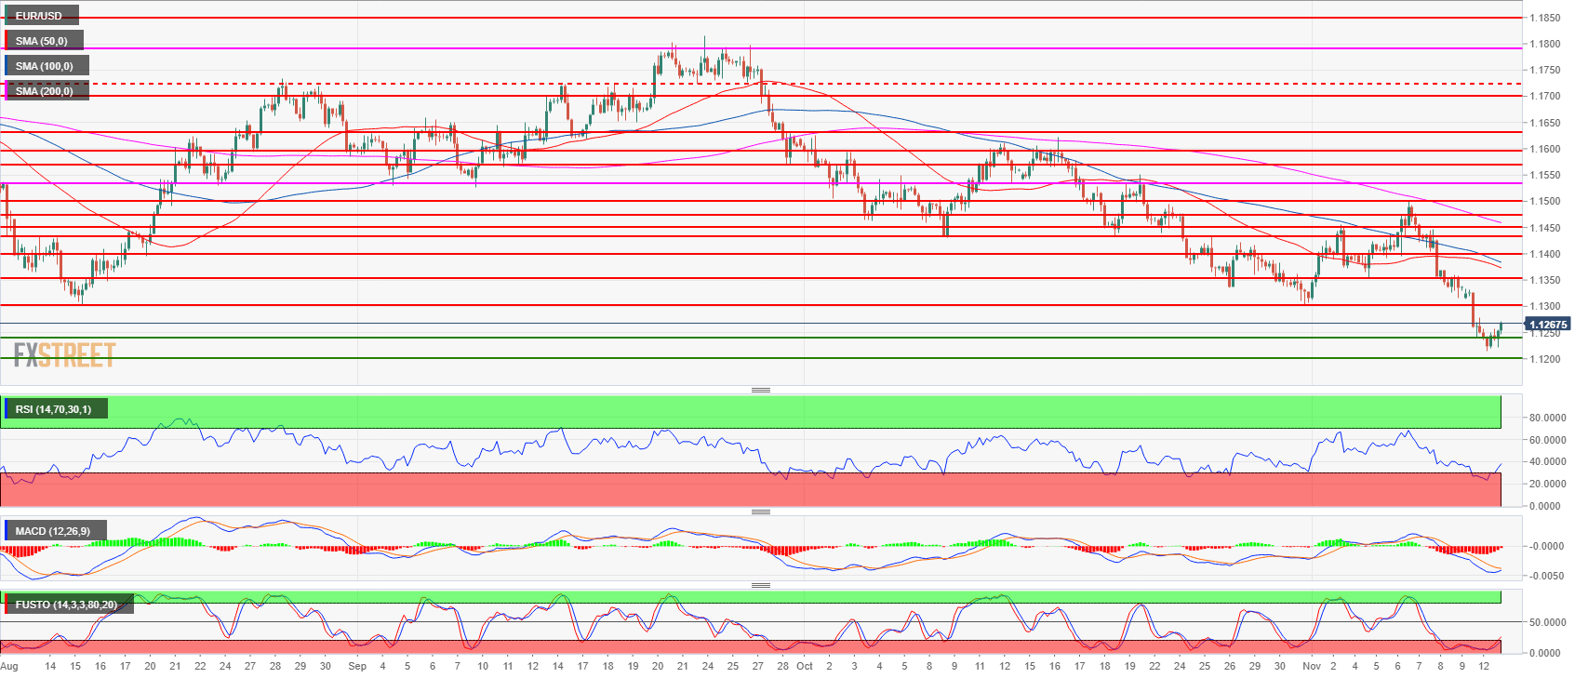
Task: Click the -0.0050 MACD axis value
Action: click(x=1545, y=576)
